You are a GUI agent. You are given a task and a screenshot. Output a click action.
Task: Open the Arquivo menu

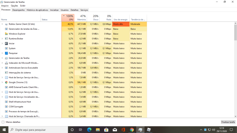click(x=5, y=6)
